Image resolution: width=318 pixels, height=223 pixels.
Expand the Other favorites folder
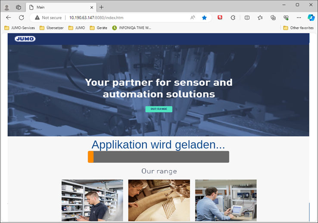point(298,28)
